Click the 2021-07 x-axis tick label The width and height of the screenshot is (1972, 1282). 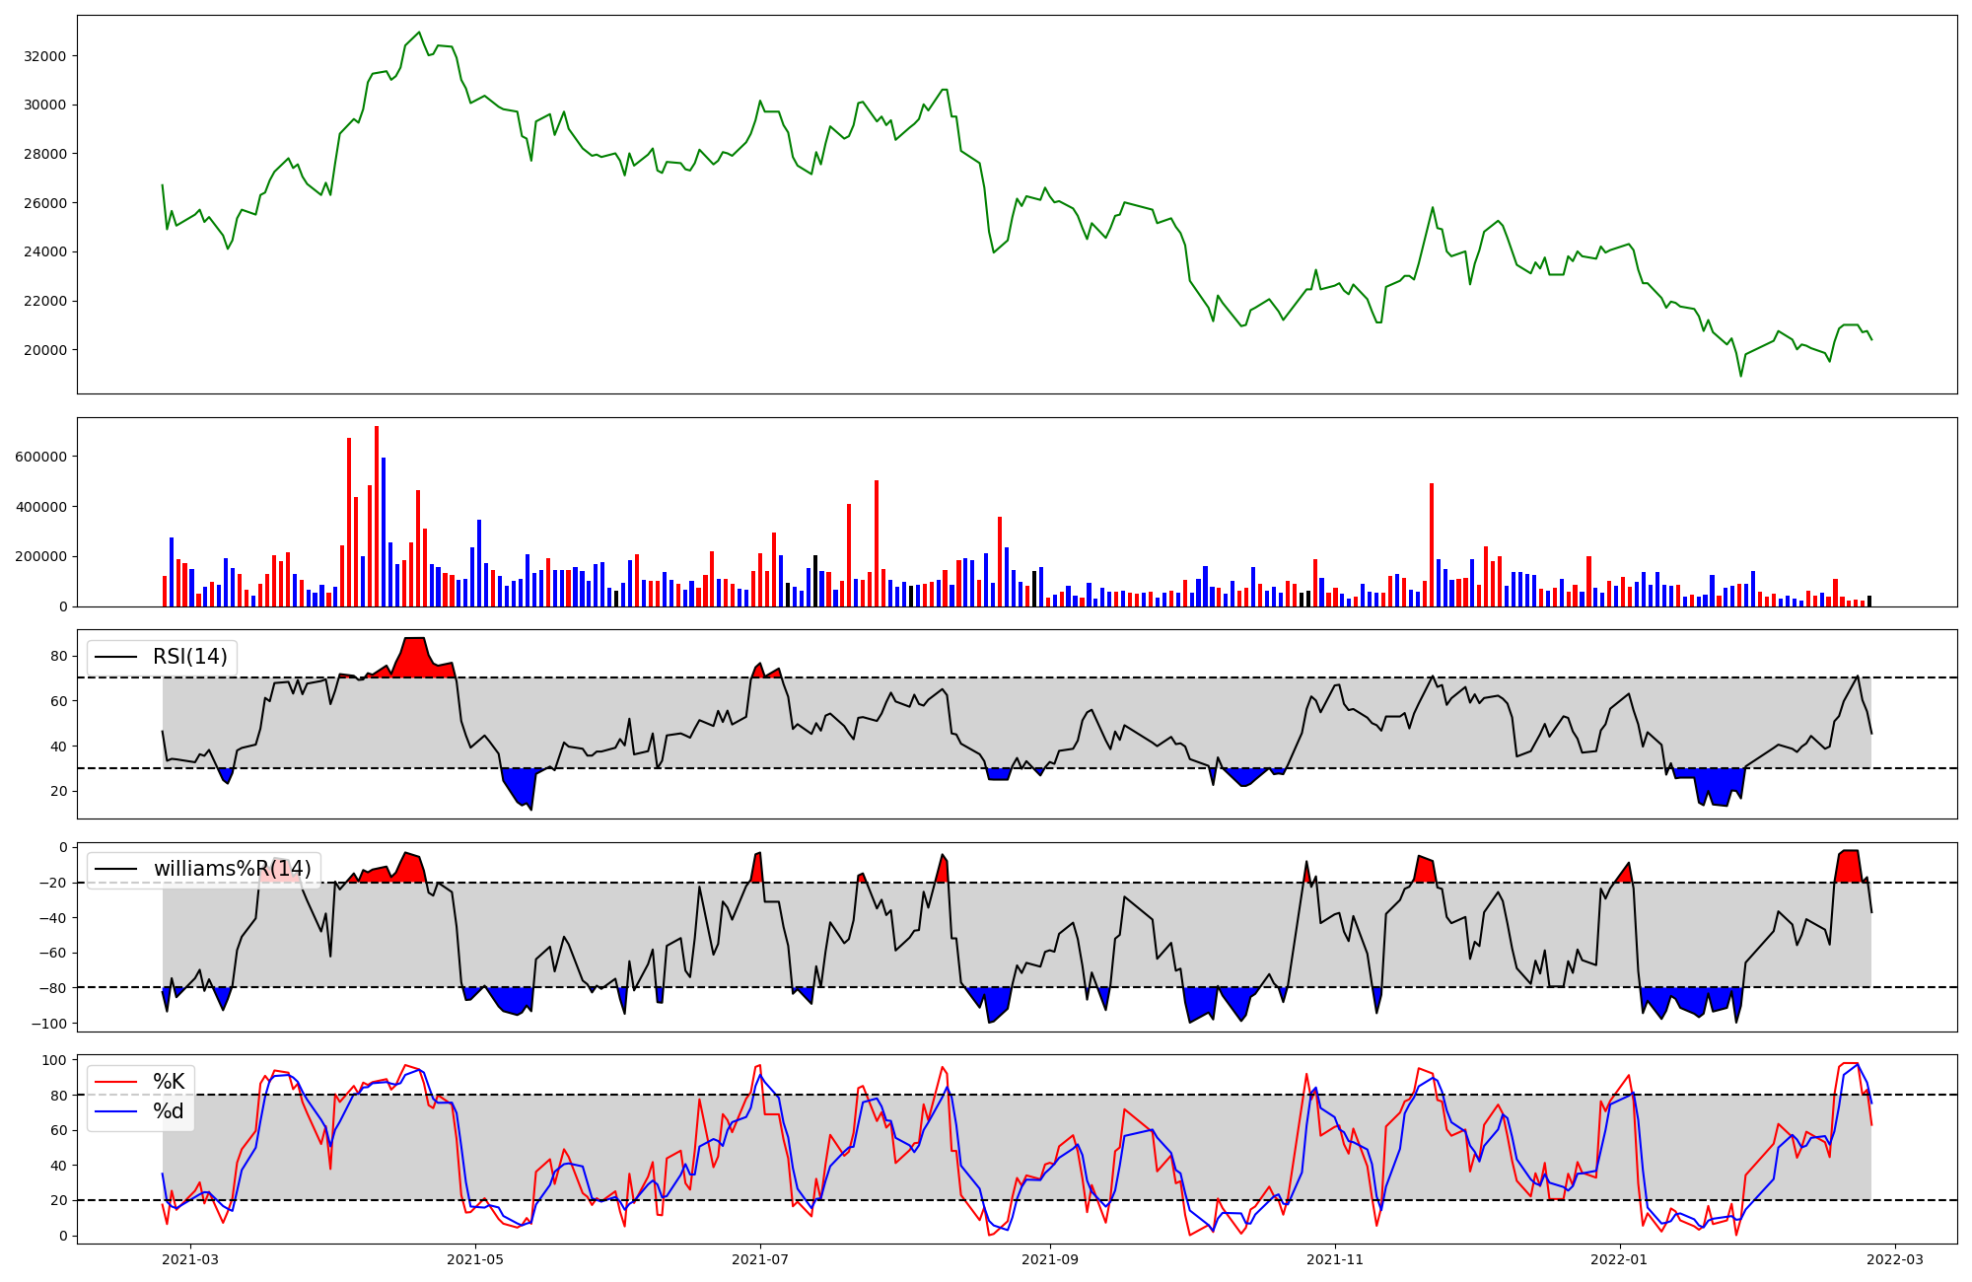[760, 1259]
